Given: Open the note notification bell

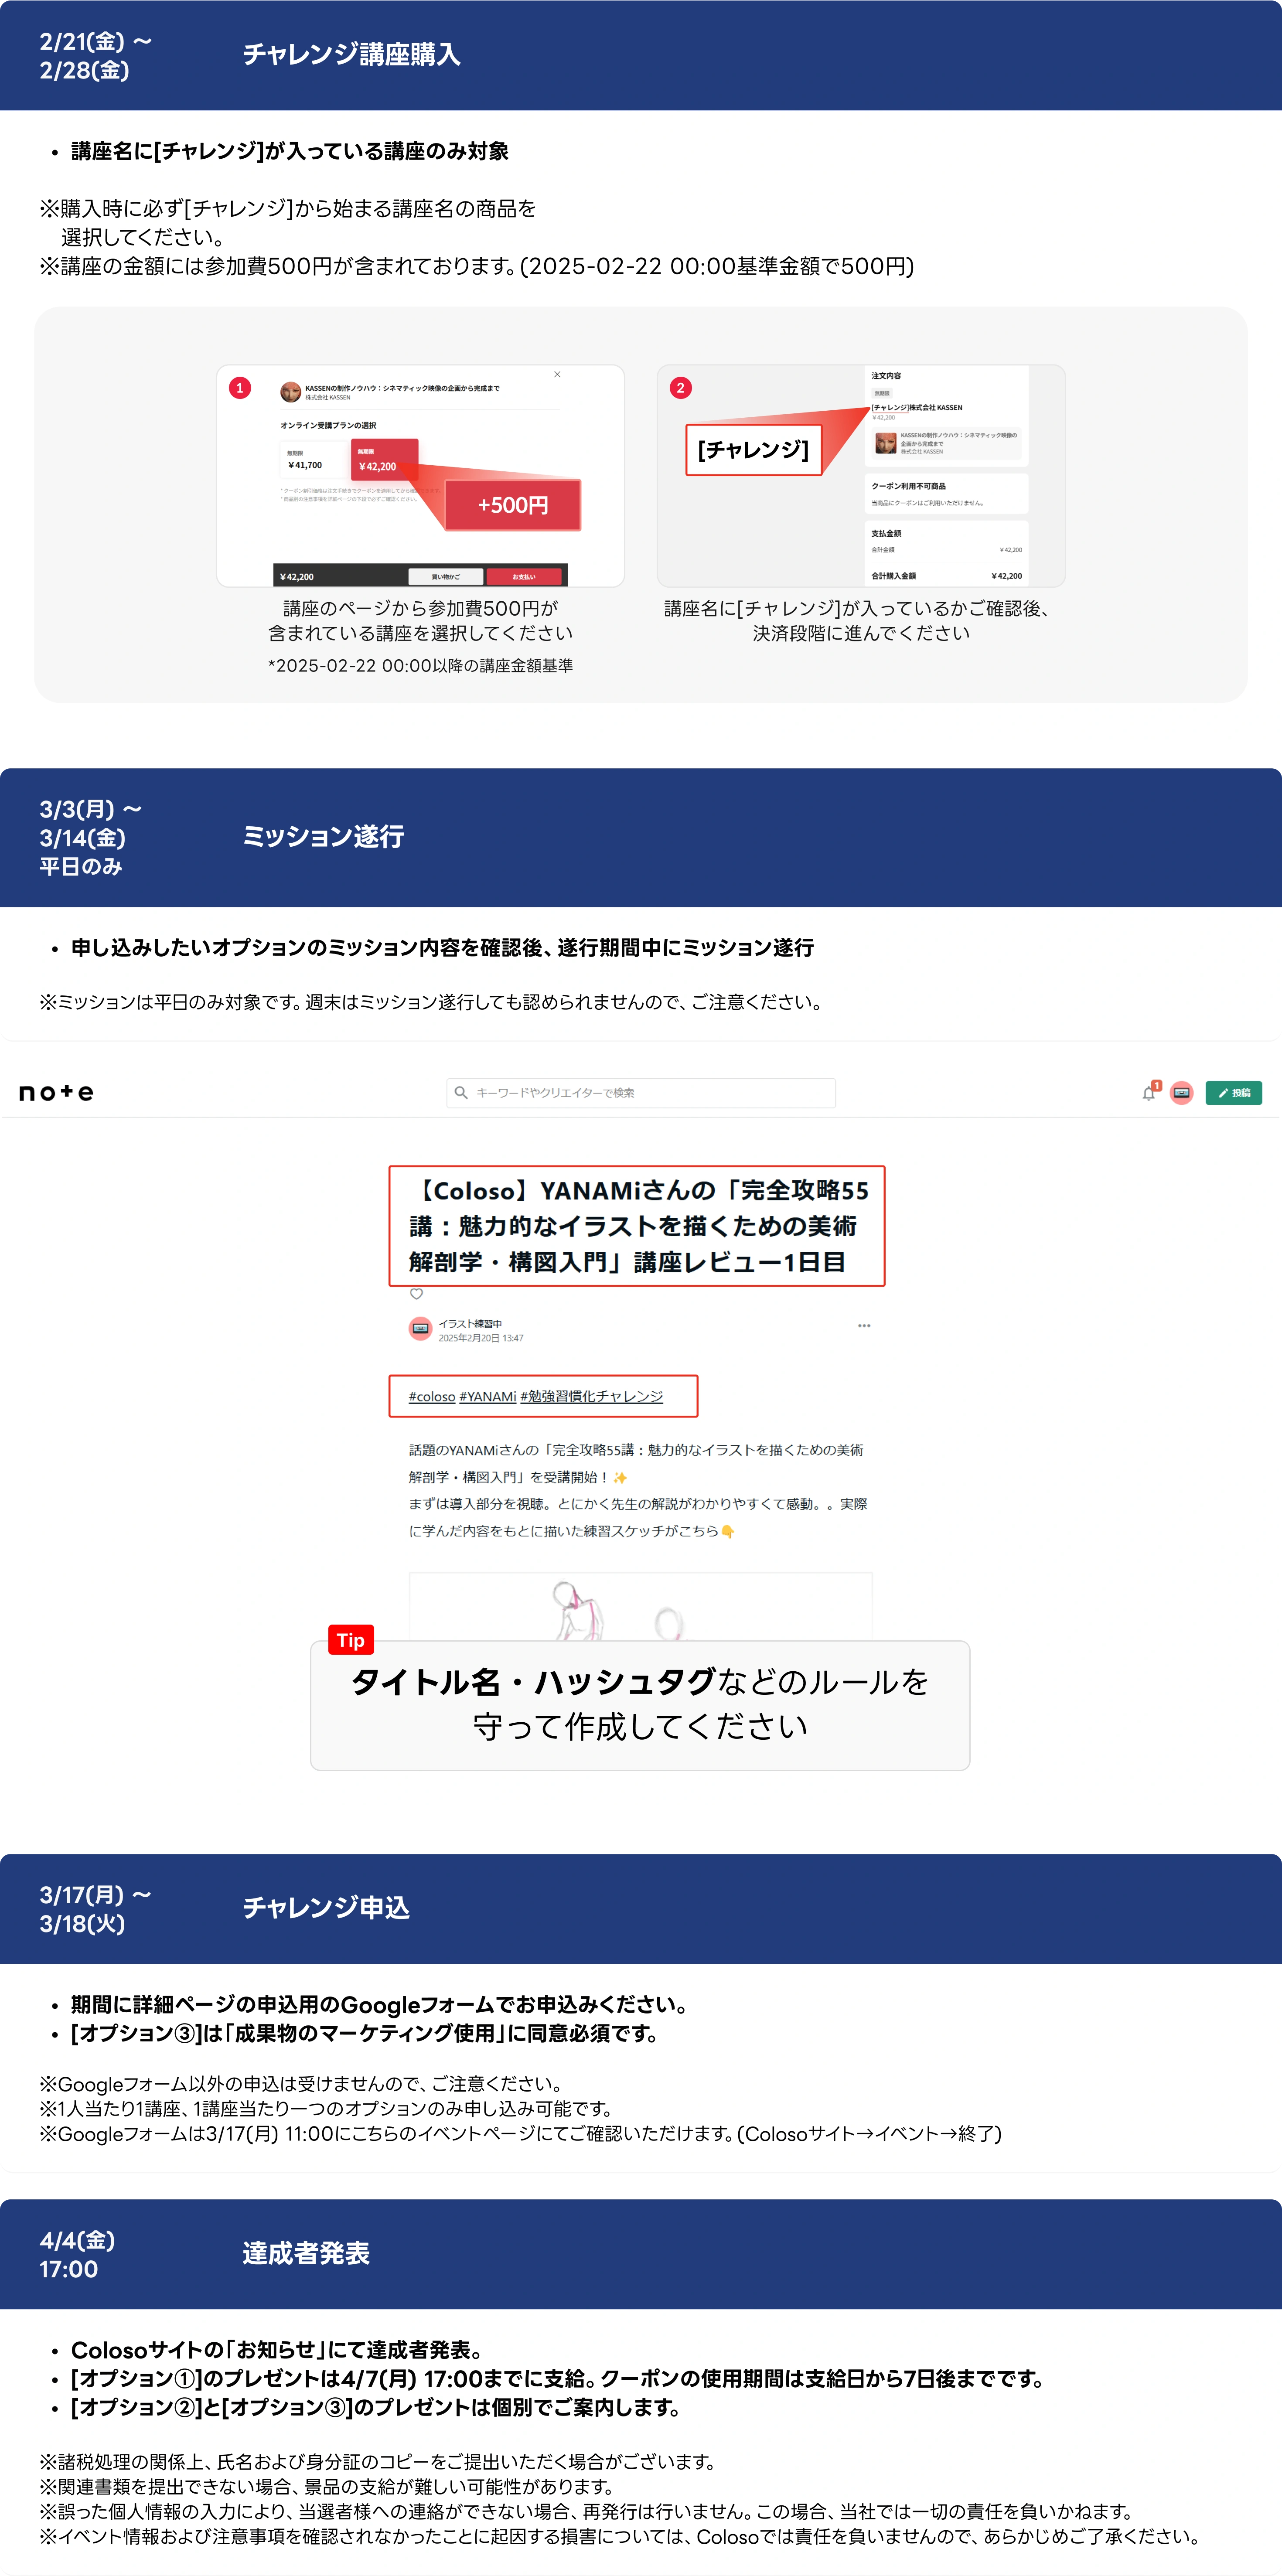Looking at the screenshot, I should [1149, 1093].
